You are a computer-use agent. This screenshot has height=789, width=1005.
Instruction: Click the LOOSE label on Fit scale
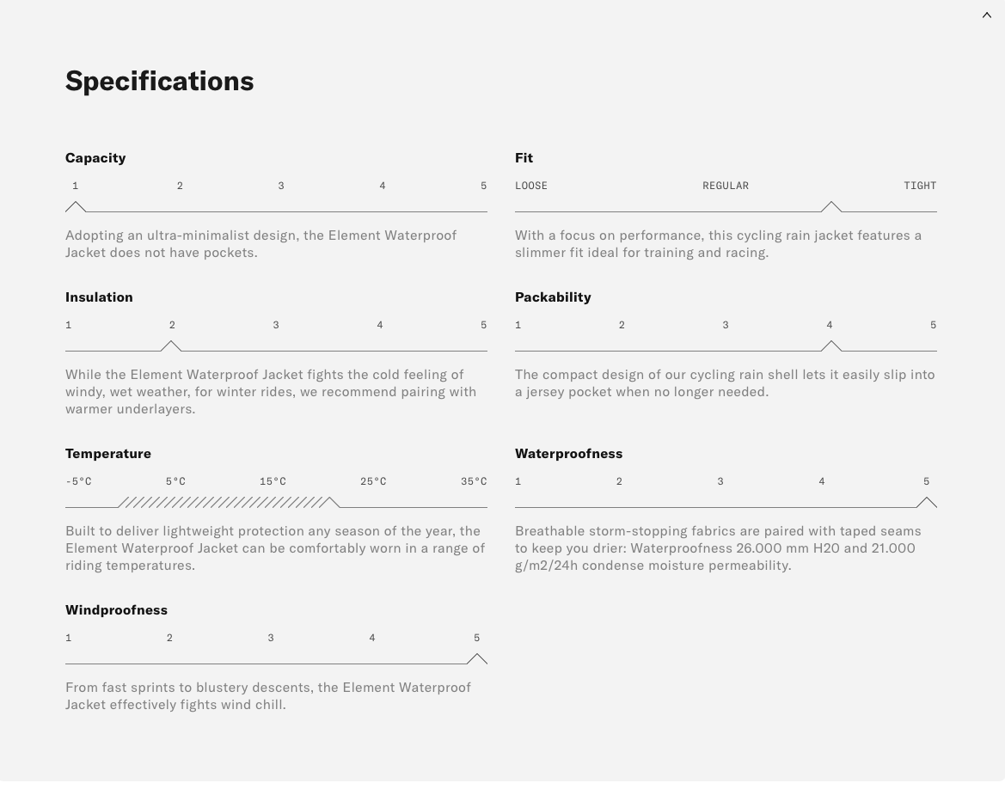pyautogui.click(x=531, y=186)
